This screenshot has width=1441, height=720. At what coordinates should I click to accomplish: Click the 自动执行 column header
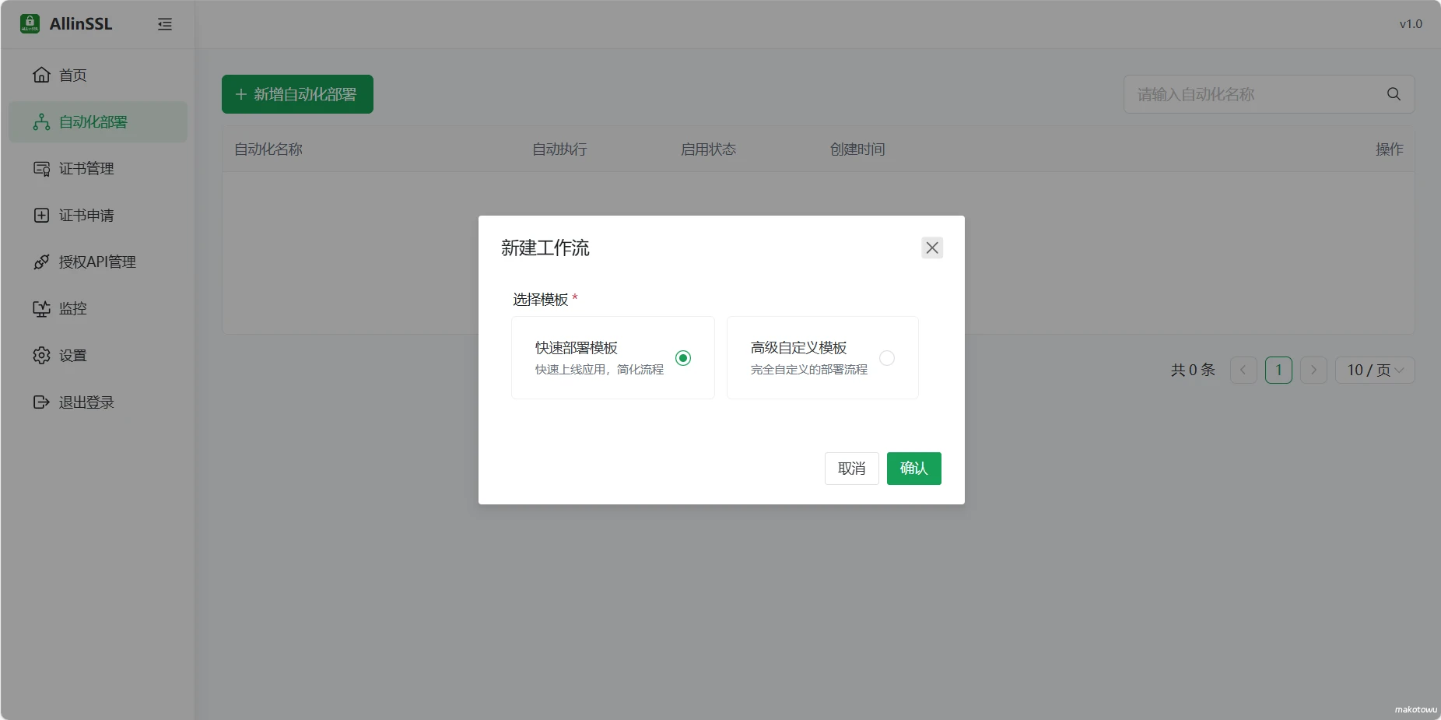pos(559,149)
